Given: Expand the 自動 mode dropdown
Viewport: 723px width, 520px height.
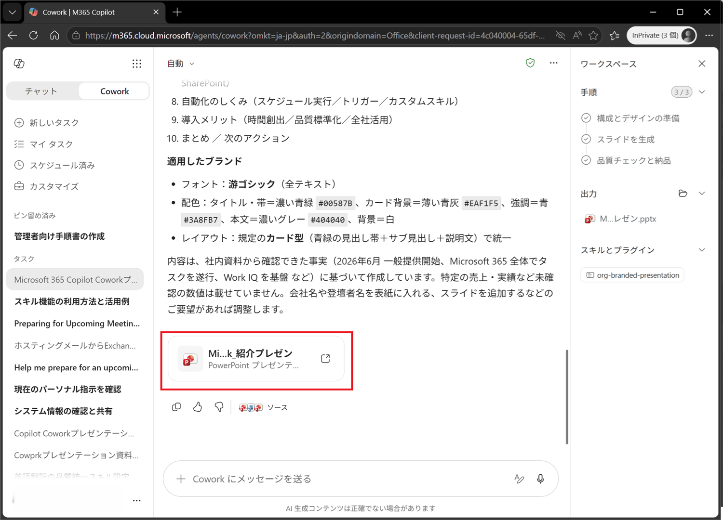Looking at the screenshot, I should 181,64.
